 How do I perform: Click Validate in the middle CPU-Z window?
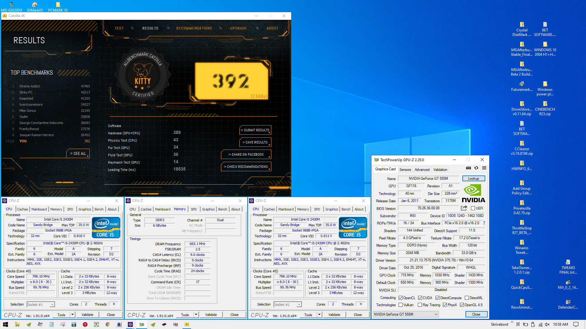211,315
